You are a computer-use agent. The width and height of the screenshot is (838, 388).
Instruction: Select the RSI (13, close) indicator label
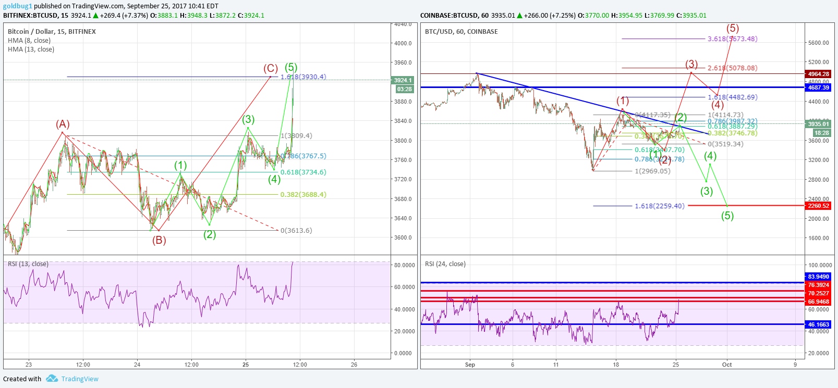click(x=28, y=264)
